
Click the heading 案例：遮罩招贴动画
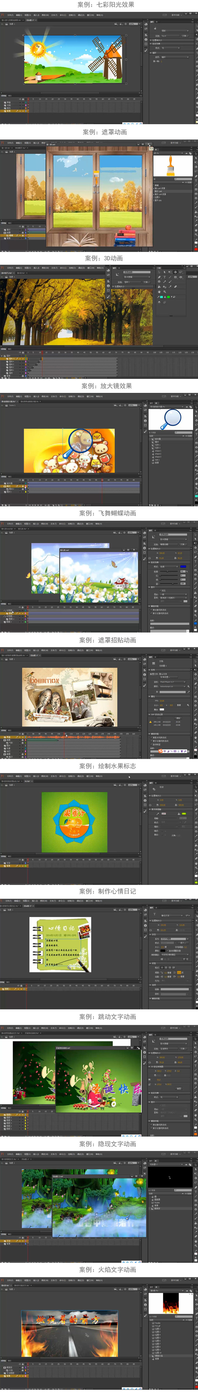click(x=108, y=640)
